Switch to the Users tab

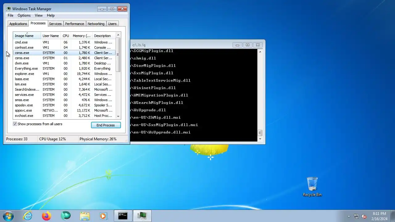pyautogui.click(x=112, y=24)
